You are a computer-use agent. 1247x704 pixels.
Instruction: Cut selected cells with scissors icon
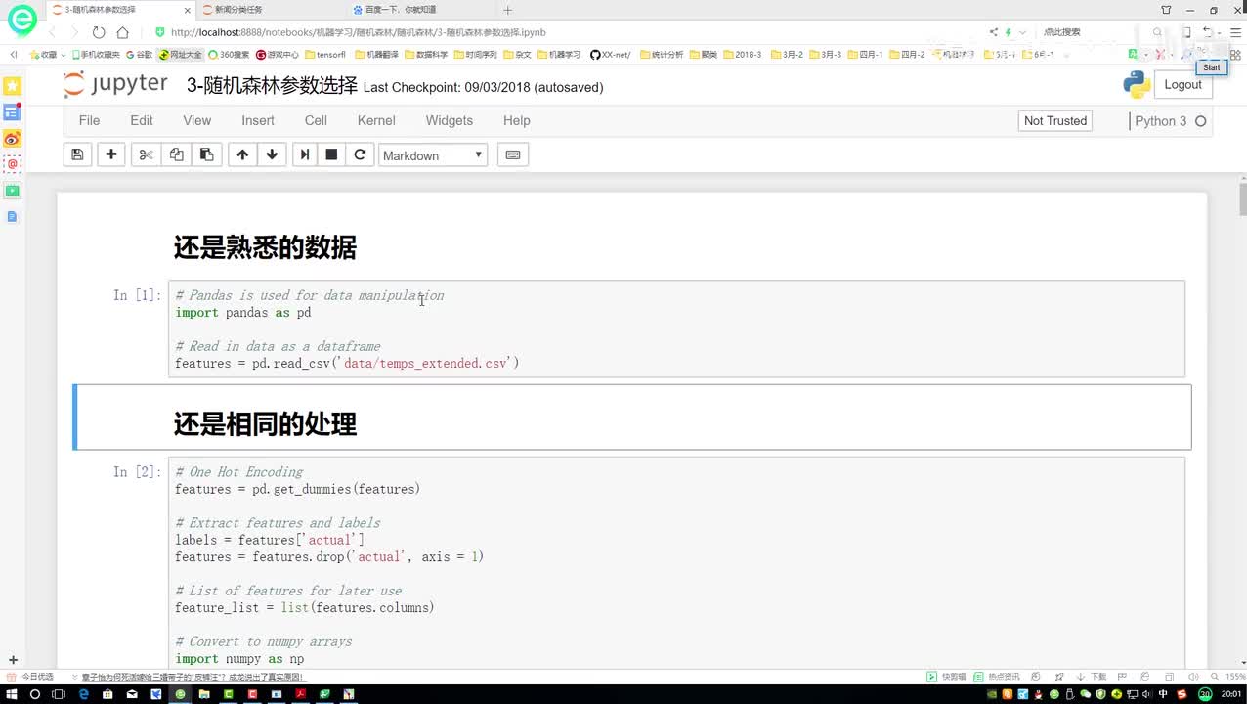[x=146, y=154]
